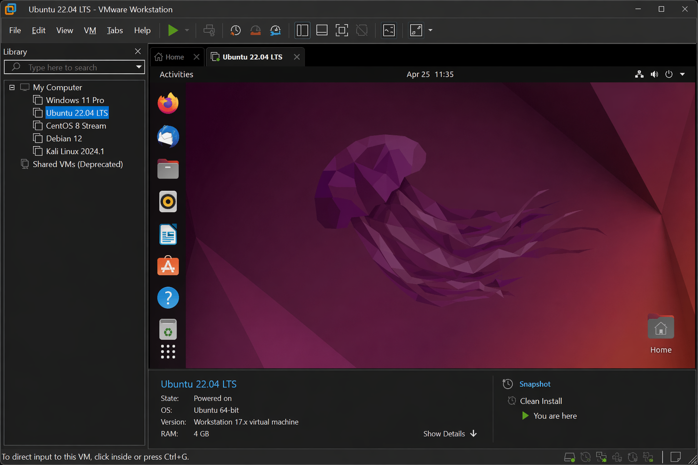Open the Snapshot Manager toolbar icon
Image resolution: width=698 pixels, height=465 pixels.
coord(275,30)
